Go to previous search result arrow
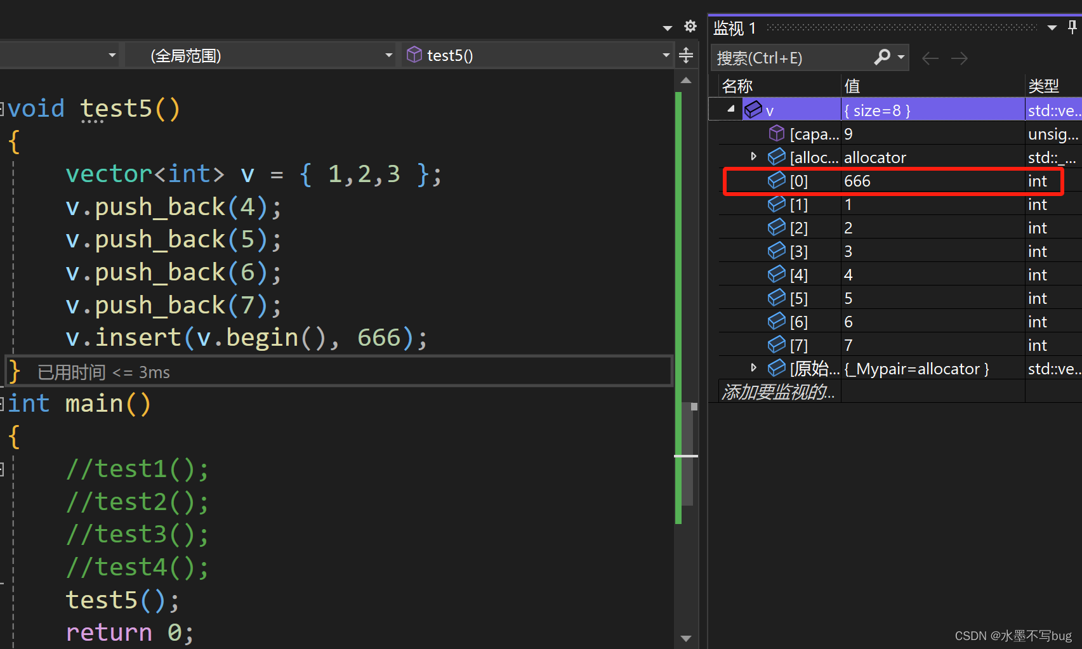 (x=930, y=58)
